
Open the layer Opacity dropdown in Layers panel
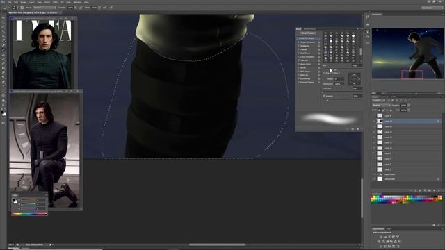(409, 105)
